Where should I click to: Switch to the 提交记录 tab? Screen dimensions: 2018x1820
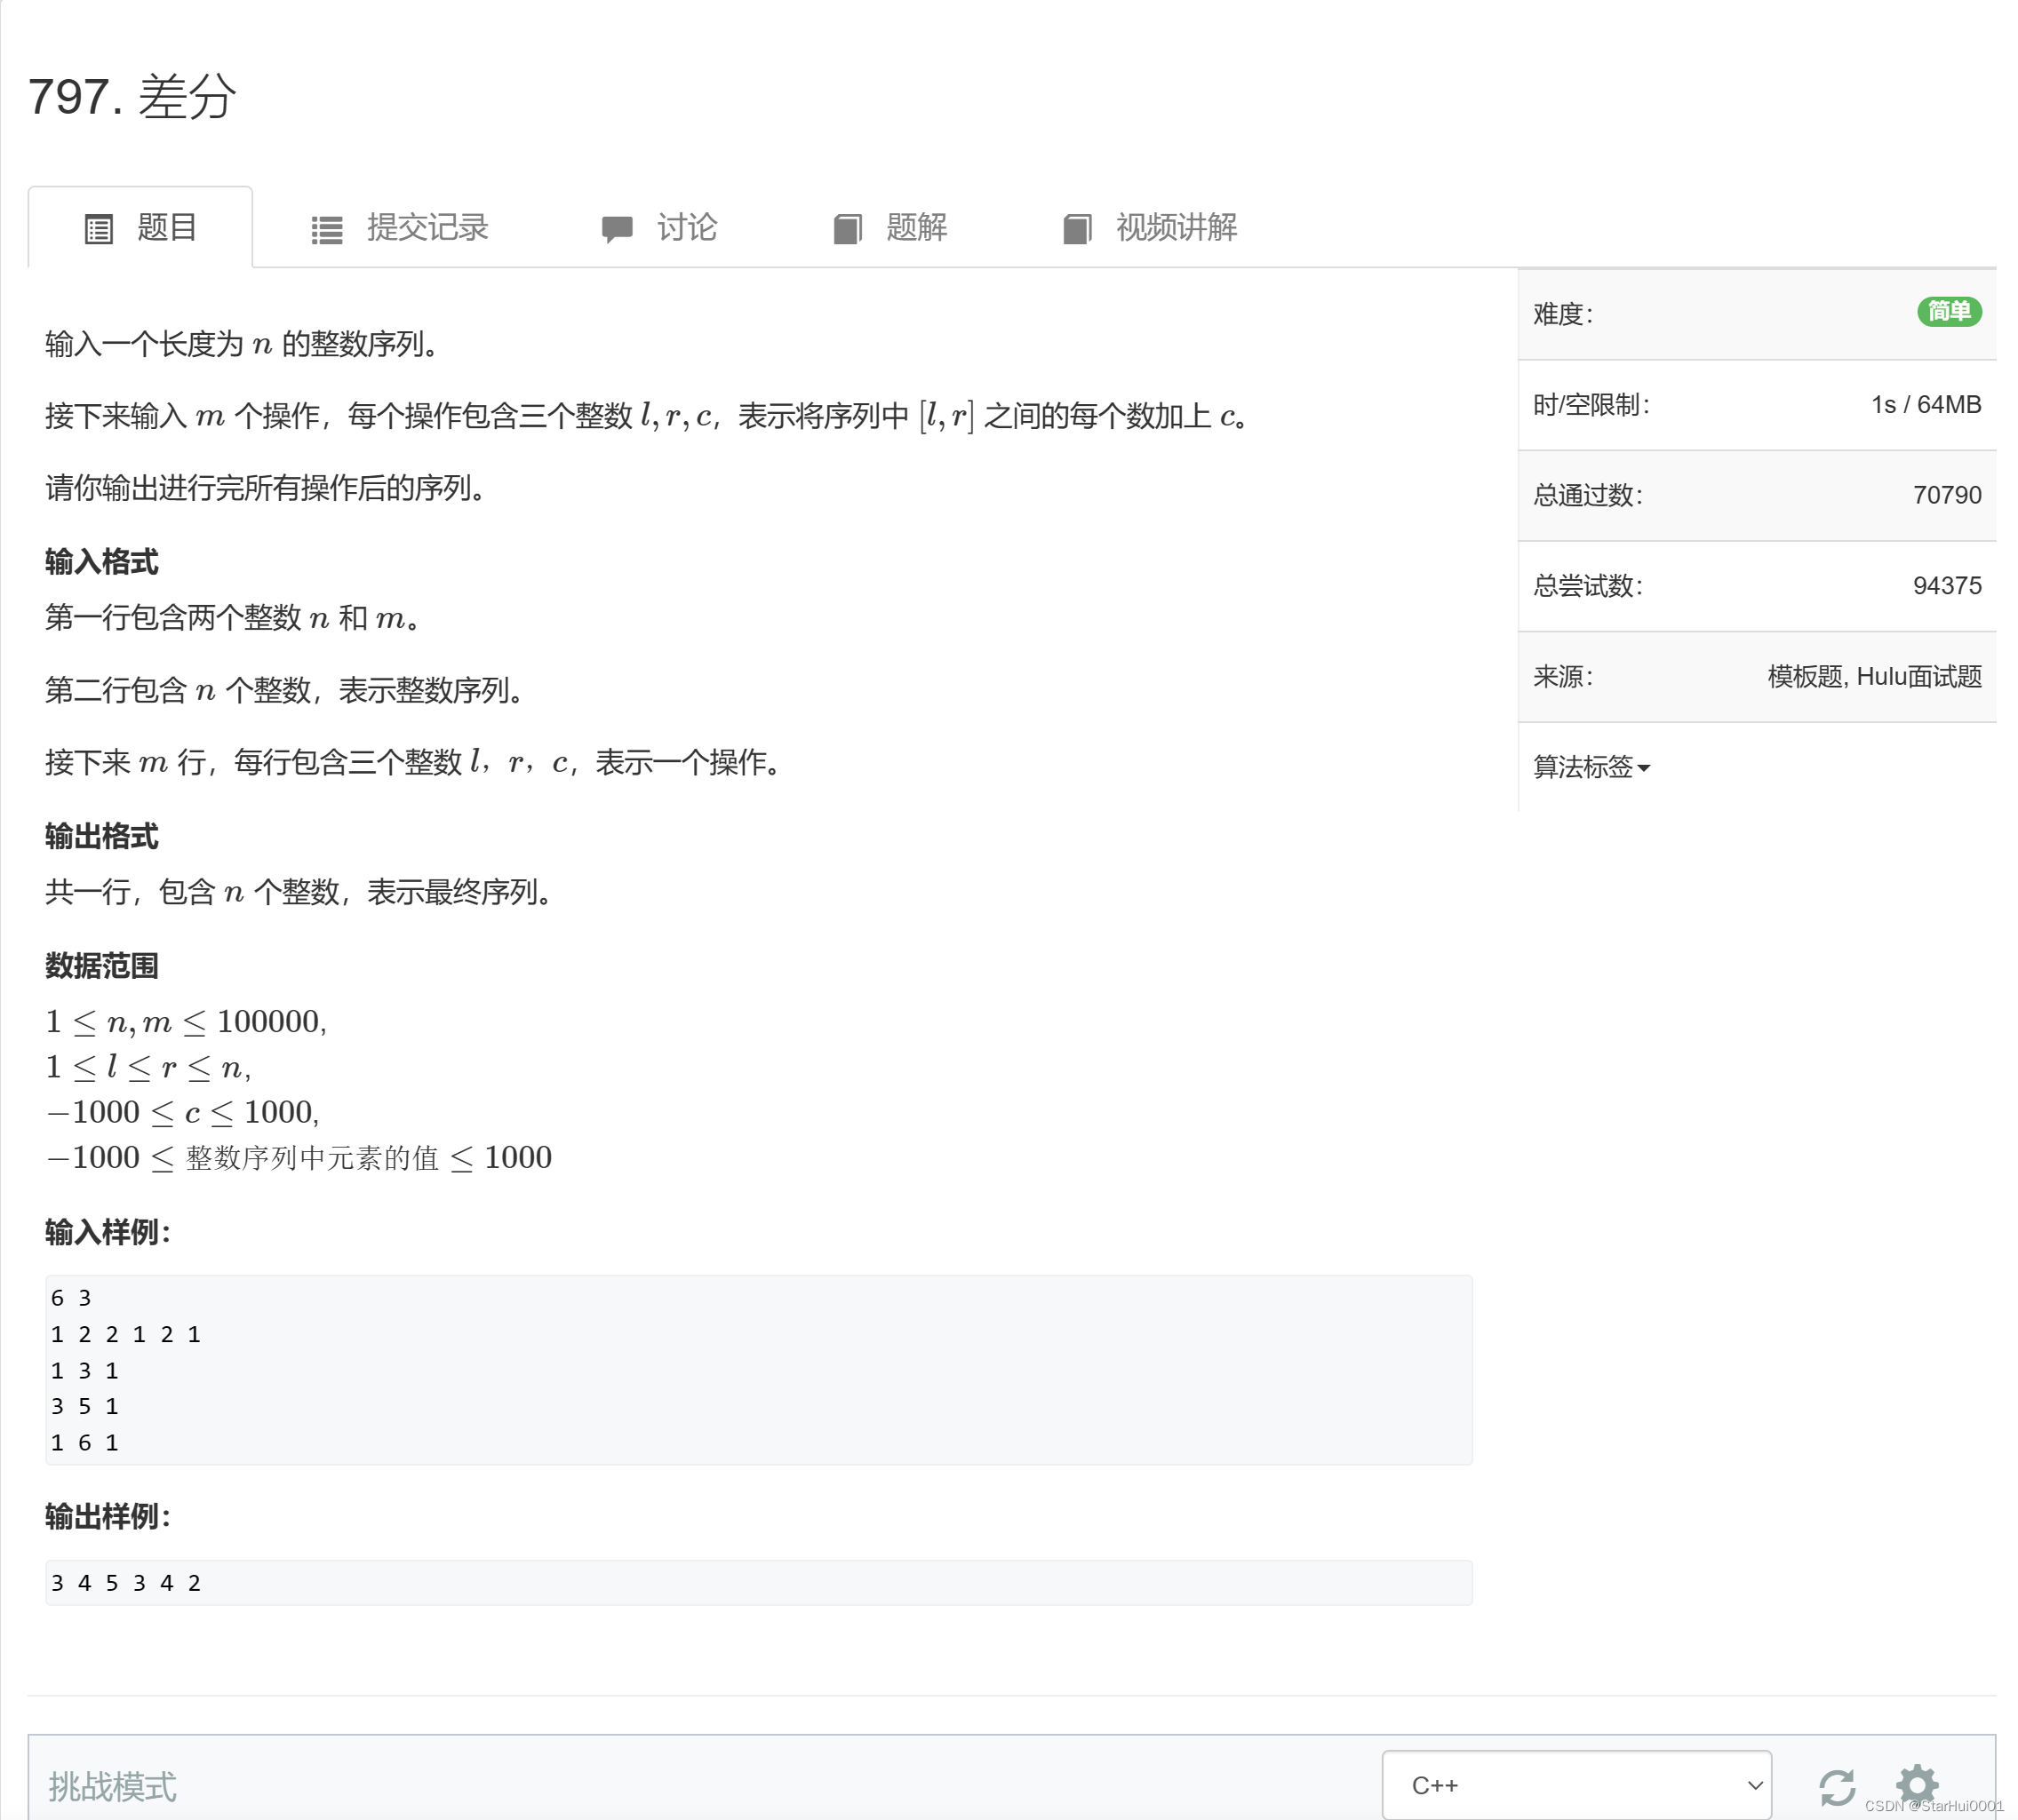427,228
